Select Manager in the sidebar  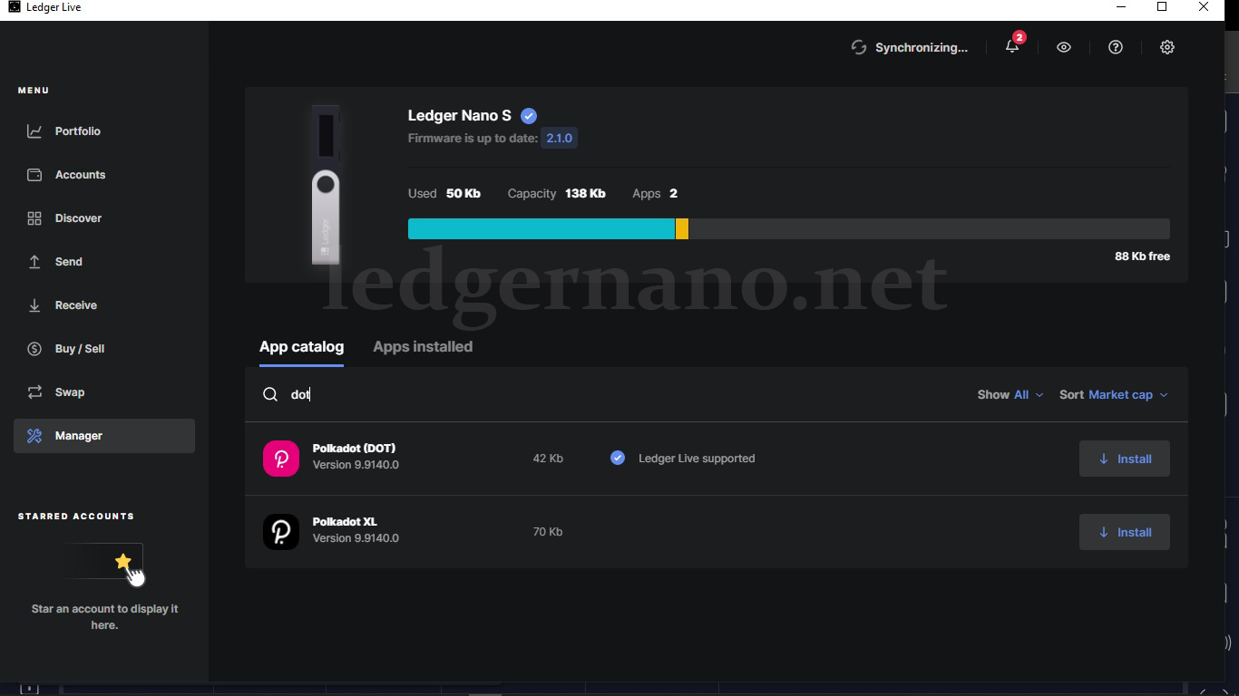pyautogui.click(x=104, y=436)
